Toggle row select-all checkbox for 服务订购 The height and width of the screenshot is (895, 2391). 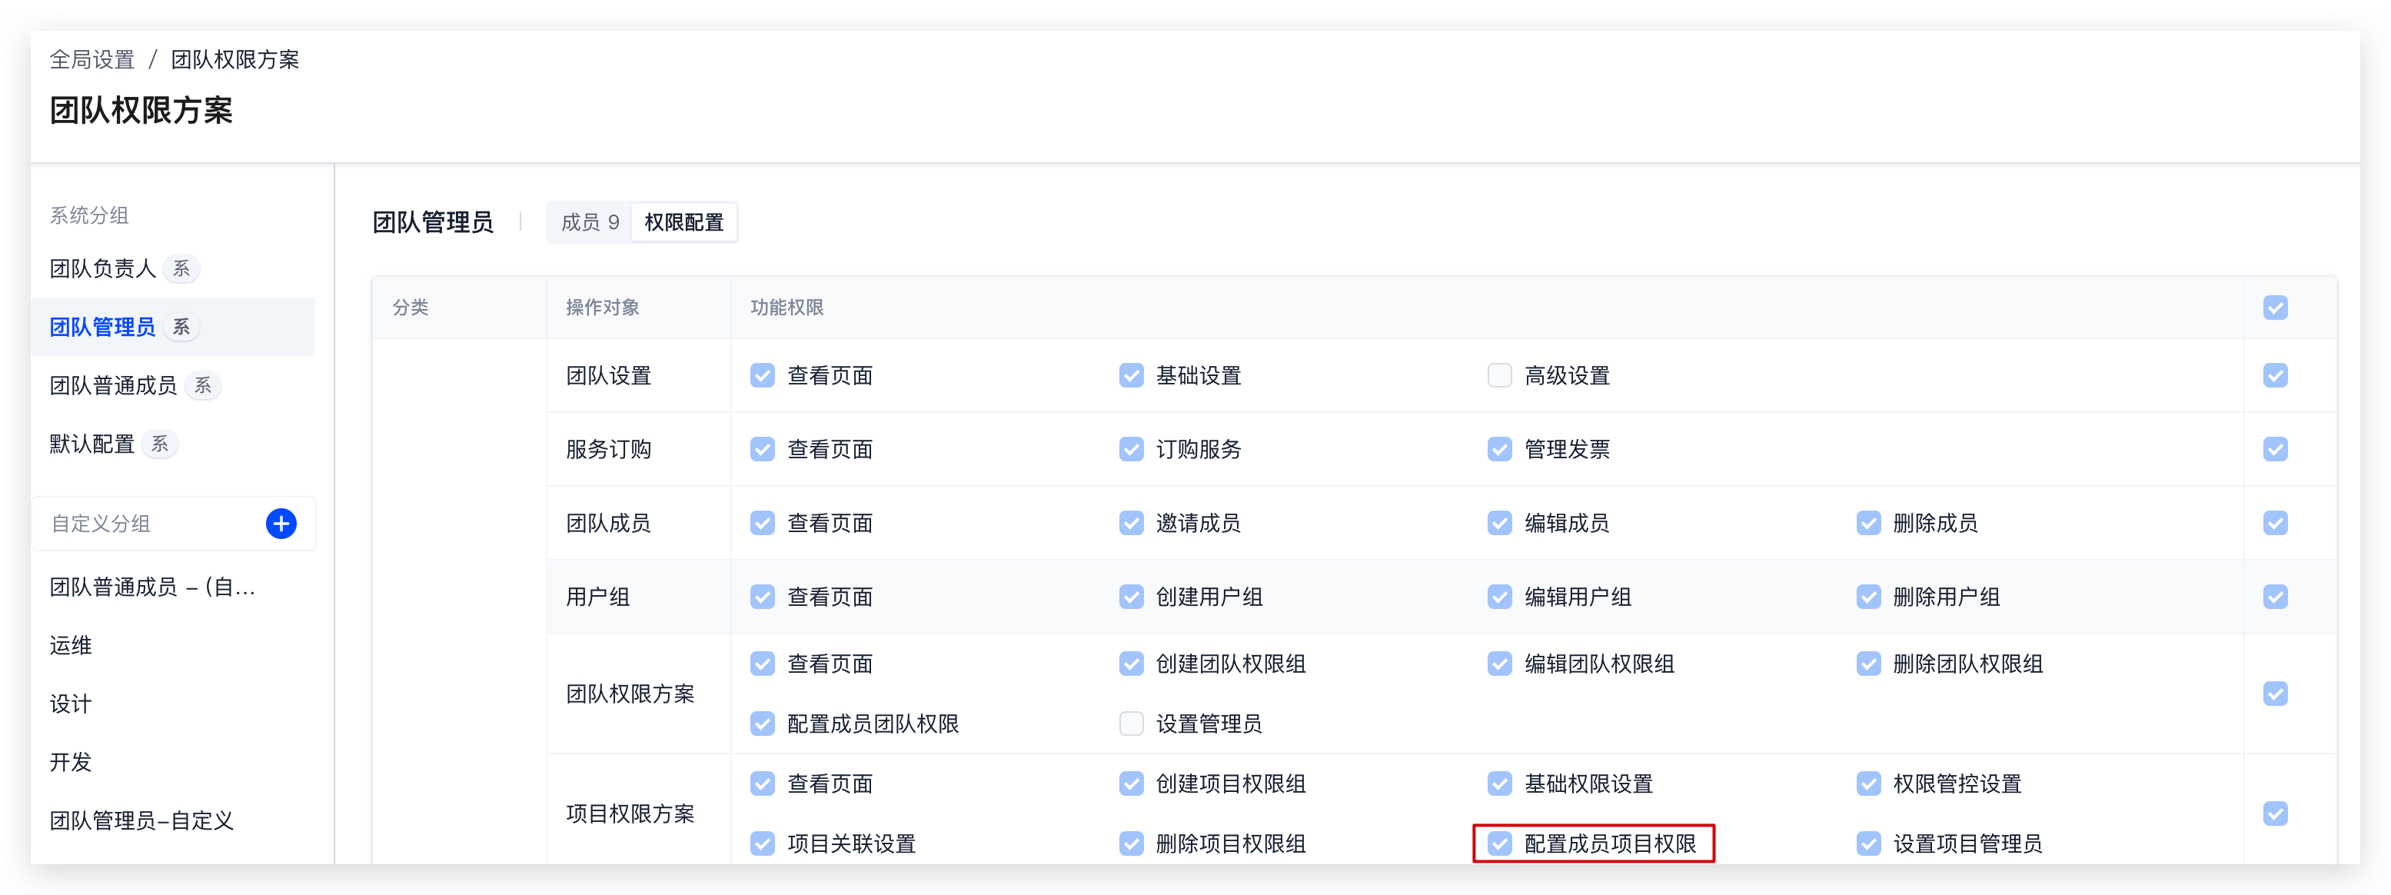(x=2275, y=449)
